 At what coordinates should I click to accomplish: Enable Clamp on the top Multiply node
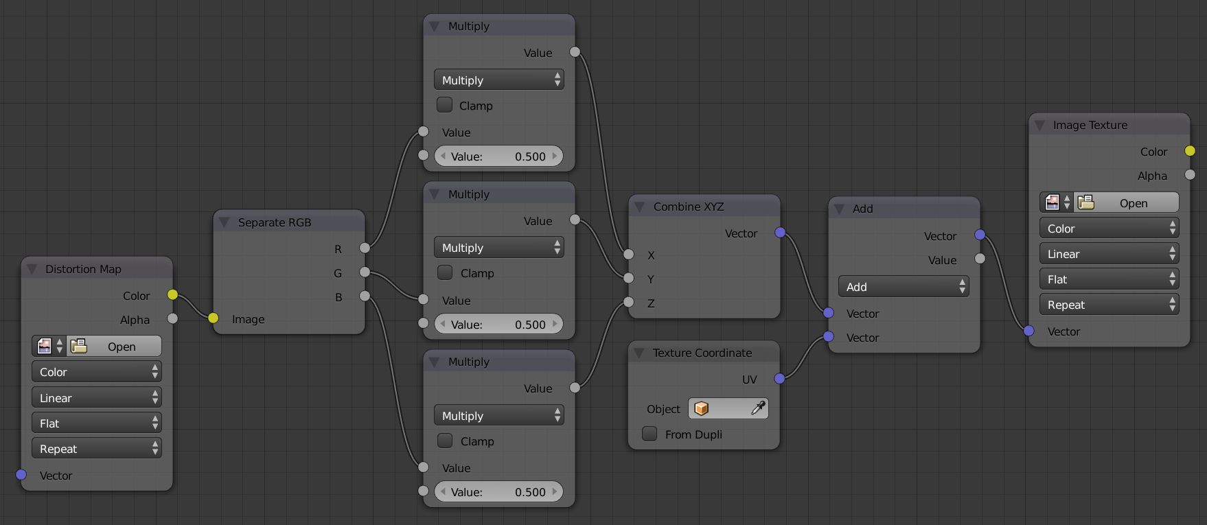point(445,104)
